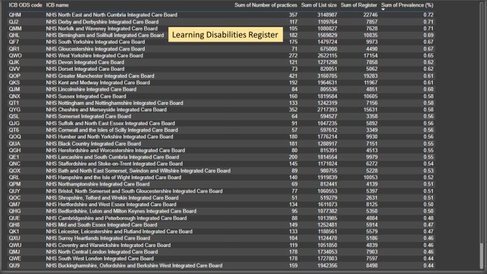
Task: Click the vertical scrollbar thumb of the table
Action: [482, 256]
